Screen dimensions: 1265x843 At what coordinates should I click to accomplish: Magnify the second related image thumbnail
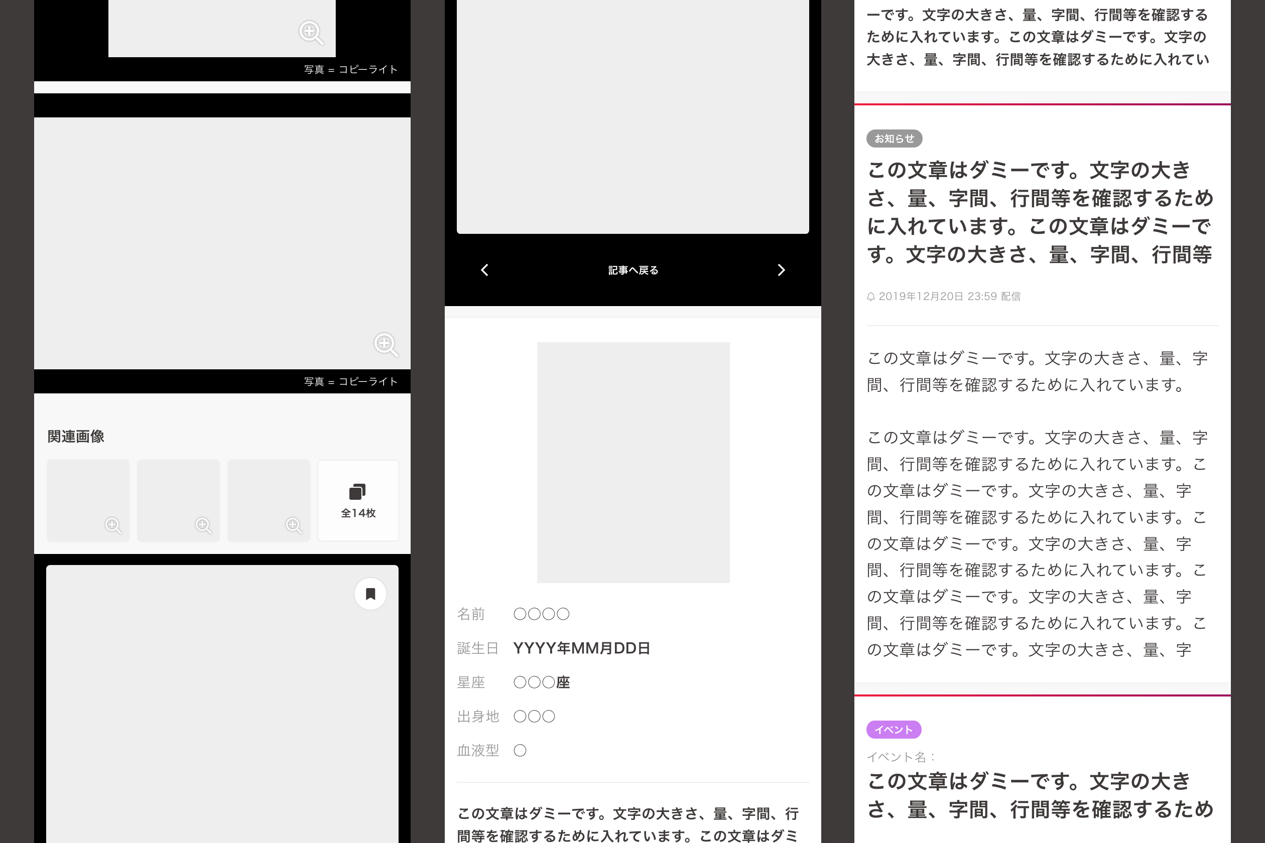(204, 526)
